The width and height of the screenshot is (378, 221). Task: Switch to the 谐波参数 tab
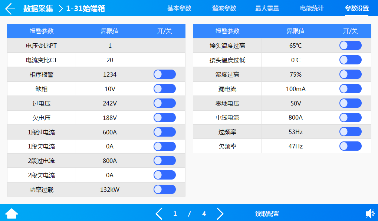(224, 9)
